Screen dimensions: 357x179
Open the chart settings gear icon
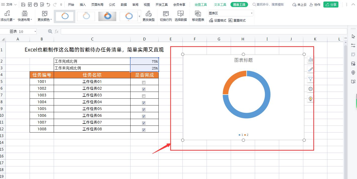(310, 89)
